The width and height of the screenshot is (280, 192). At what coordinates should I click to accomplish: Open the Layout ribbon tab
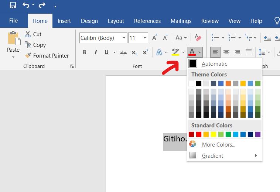(116, 21)
